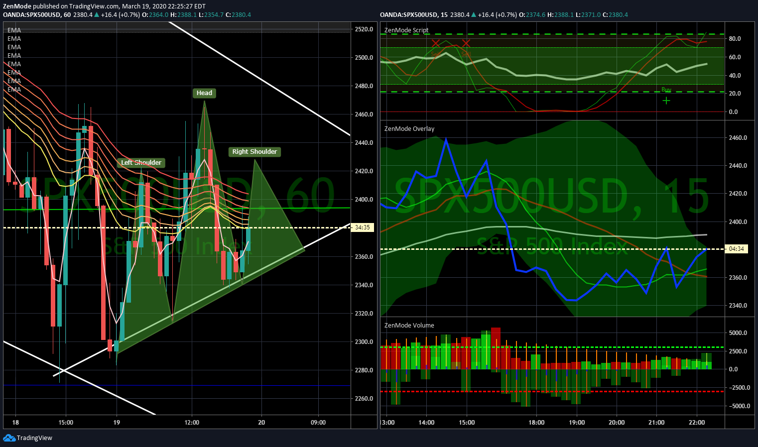Image resolution: width=758 pixels, height=447 pixels.
Task: Click the March 19, 2020 publish timestamp
Action: [x=164, y=6]
